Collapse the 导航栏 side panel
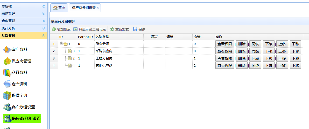Viewport: 309px width, 129px height. click(x=44, y=6)
